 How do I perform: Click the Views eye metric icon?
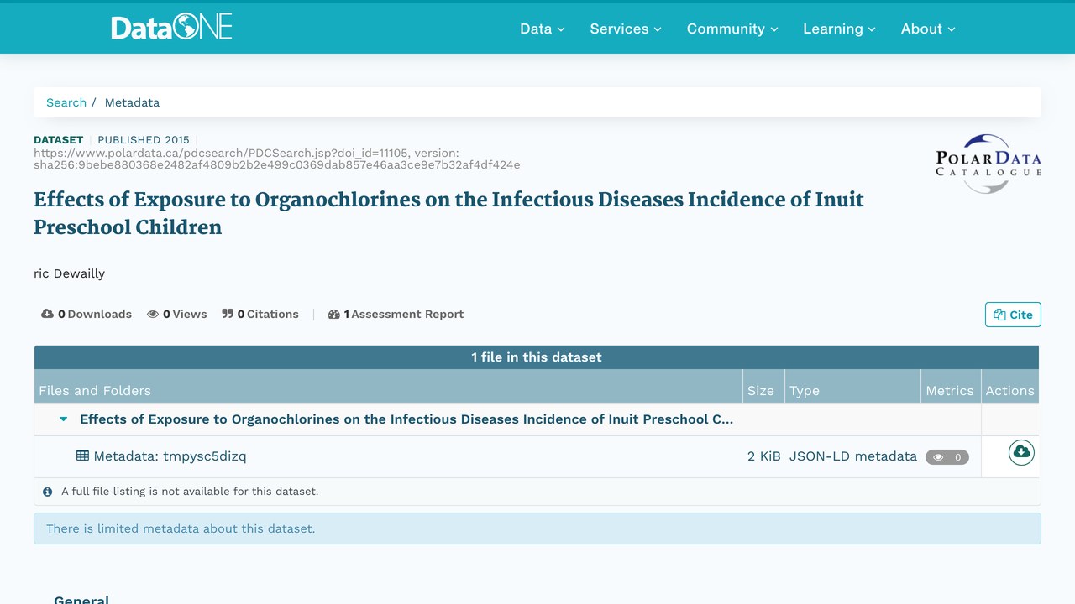pos(153,314)
